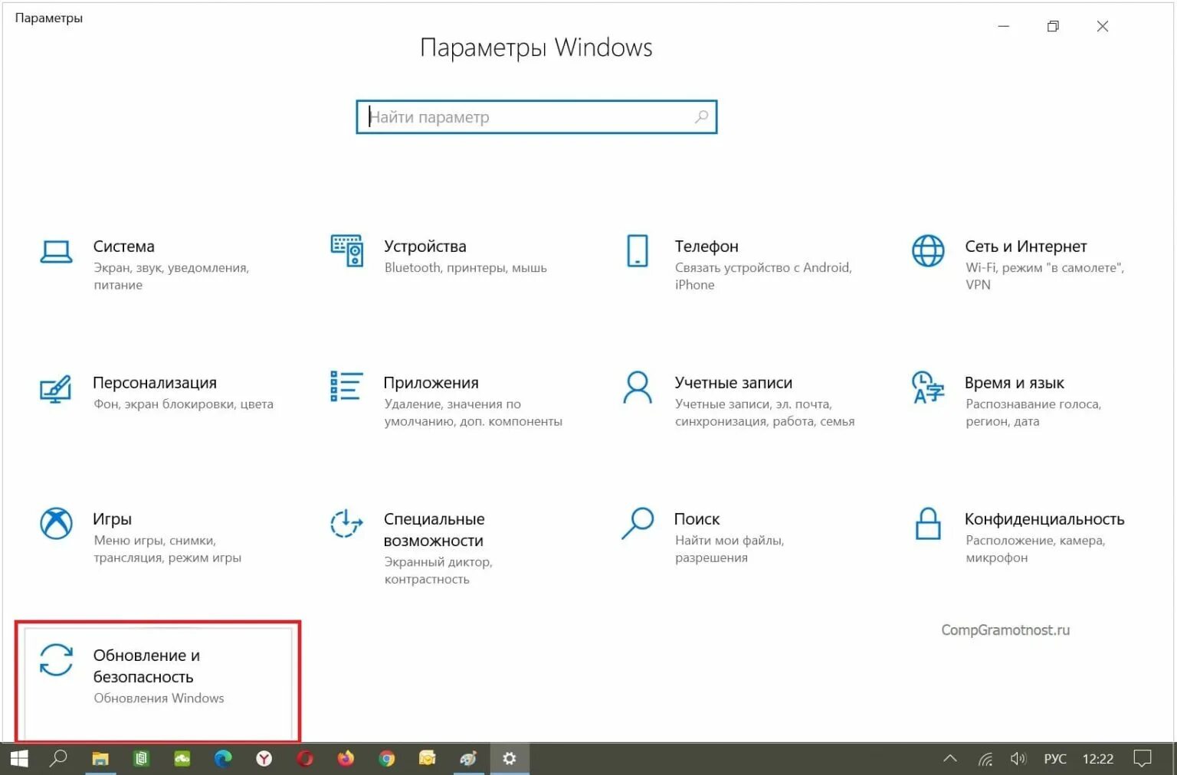Switch input language РУС indicator
This screenshot has width=1177, height=775.
pyautogui.click(x=1055, y=759)
